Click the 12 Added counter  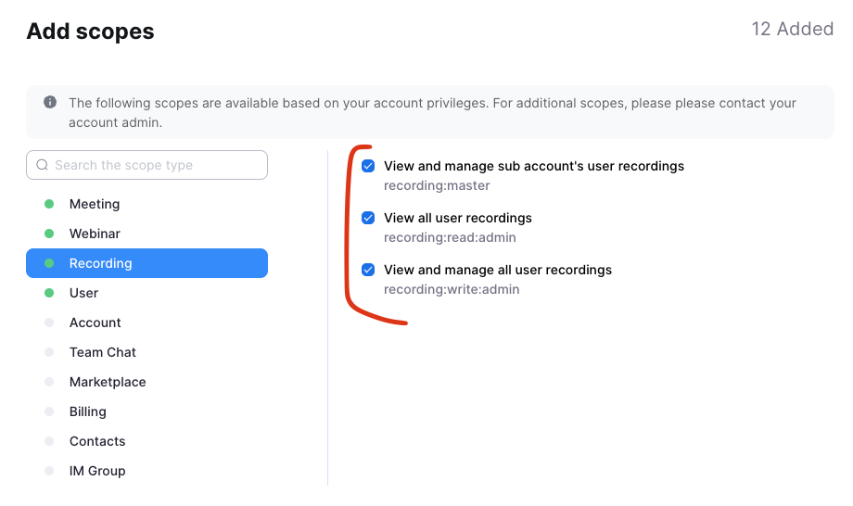pos(792,29)
